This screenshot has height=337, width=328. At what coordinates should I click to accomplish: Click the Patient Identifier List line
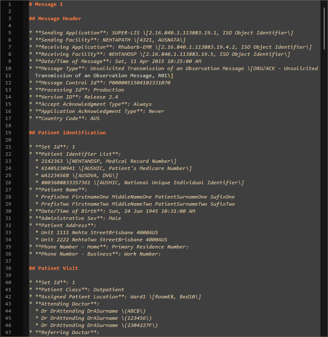[x=75, y=154]
